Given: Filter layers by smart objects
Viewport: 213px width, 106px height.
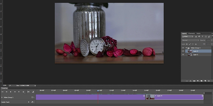Looking at the screenshot, I should 209,36.
